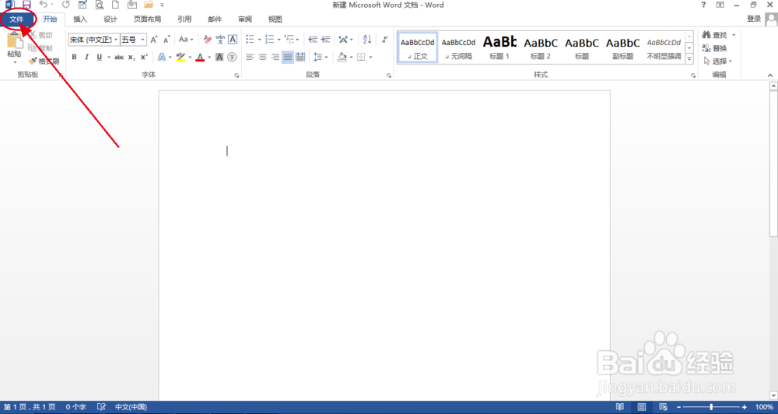Apply the 副标题 subtitle style

click(622, 47)
